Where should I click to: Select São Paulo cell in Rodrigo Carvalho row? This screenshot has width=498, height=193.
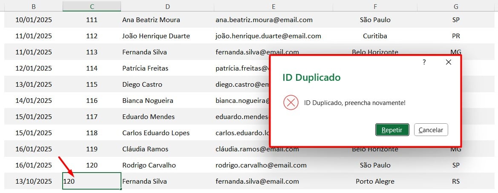point(375,165)
